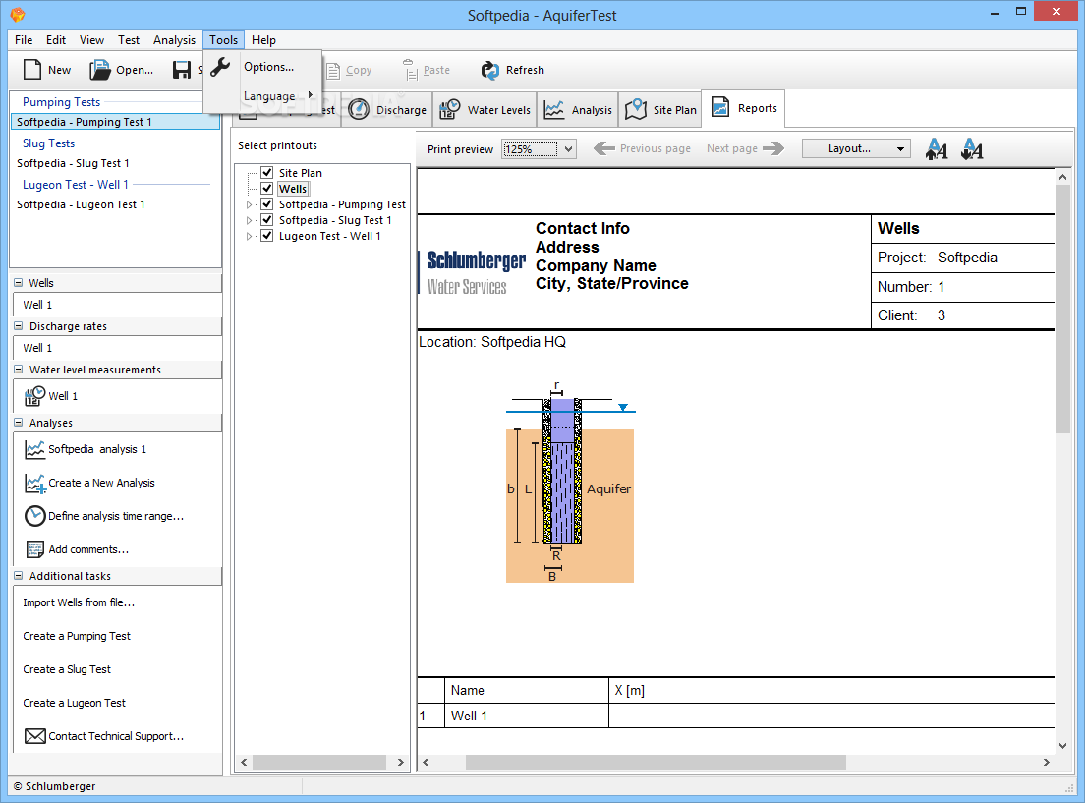
Task: Click the preview scroll down arrow
Action: click(x=1062, y=746)
